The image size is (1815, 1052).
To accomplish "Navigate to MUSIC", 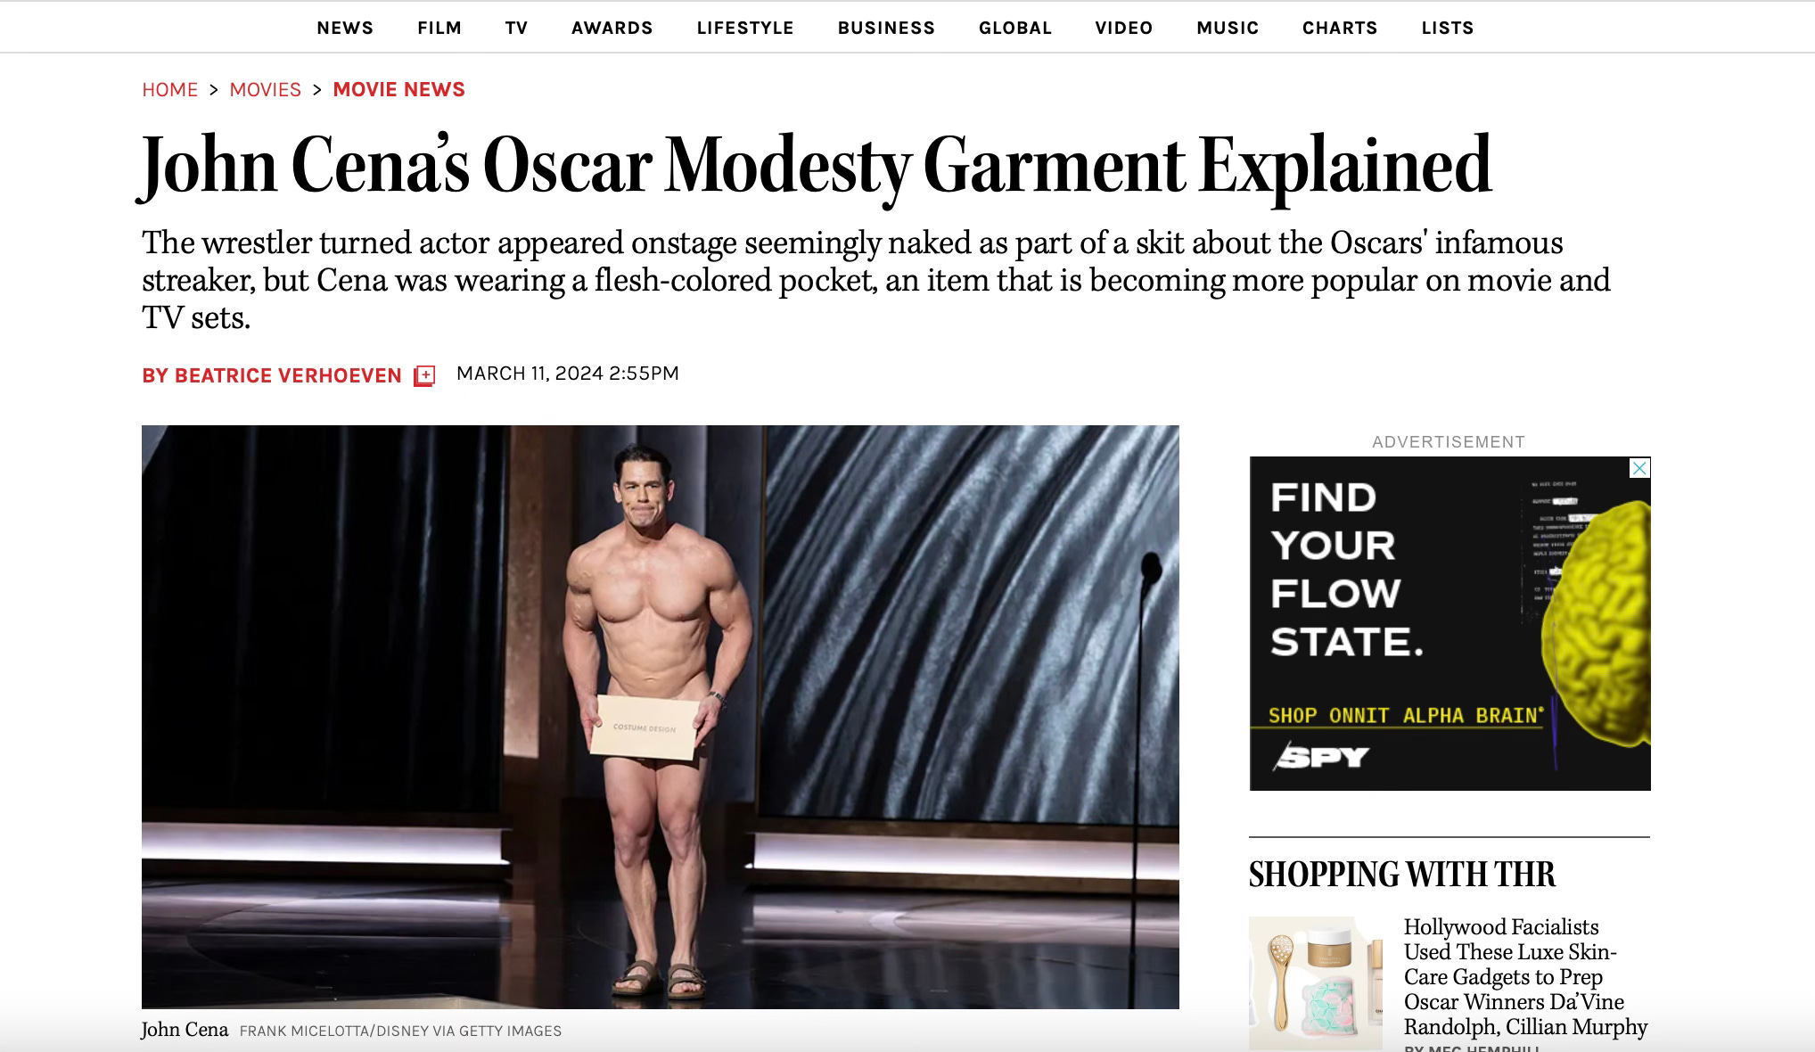I will [1228, 28].
